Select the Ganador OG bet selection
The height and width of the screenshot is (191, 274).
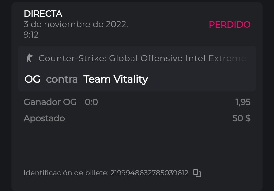point(50,102)
